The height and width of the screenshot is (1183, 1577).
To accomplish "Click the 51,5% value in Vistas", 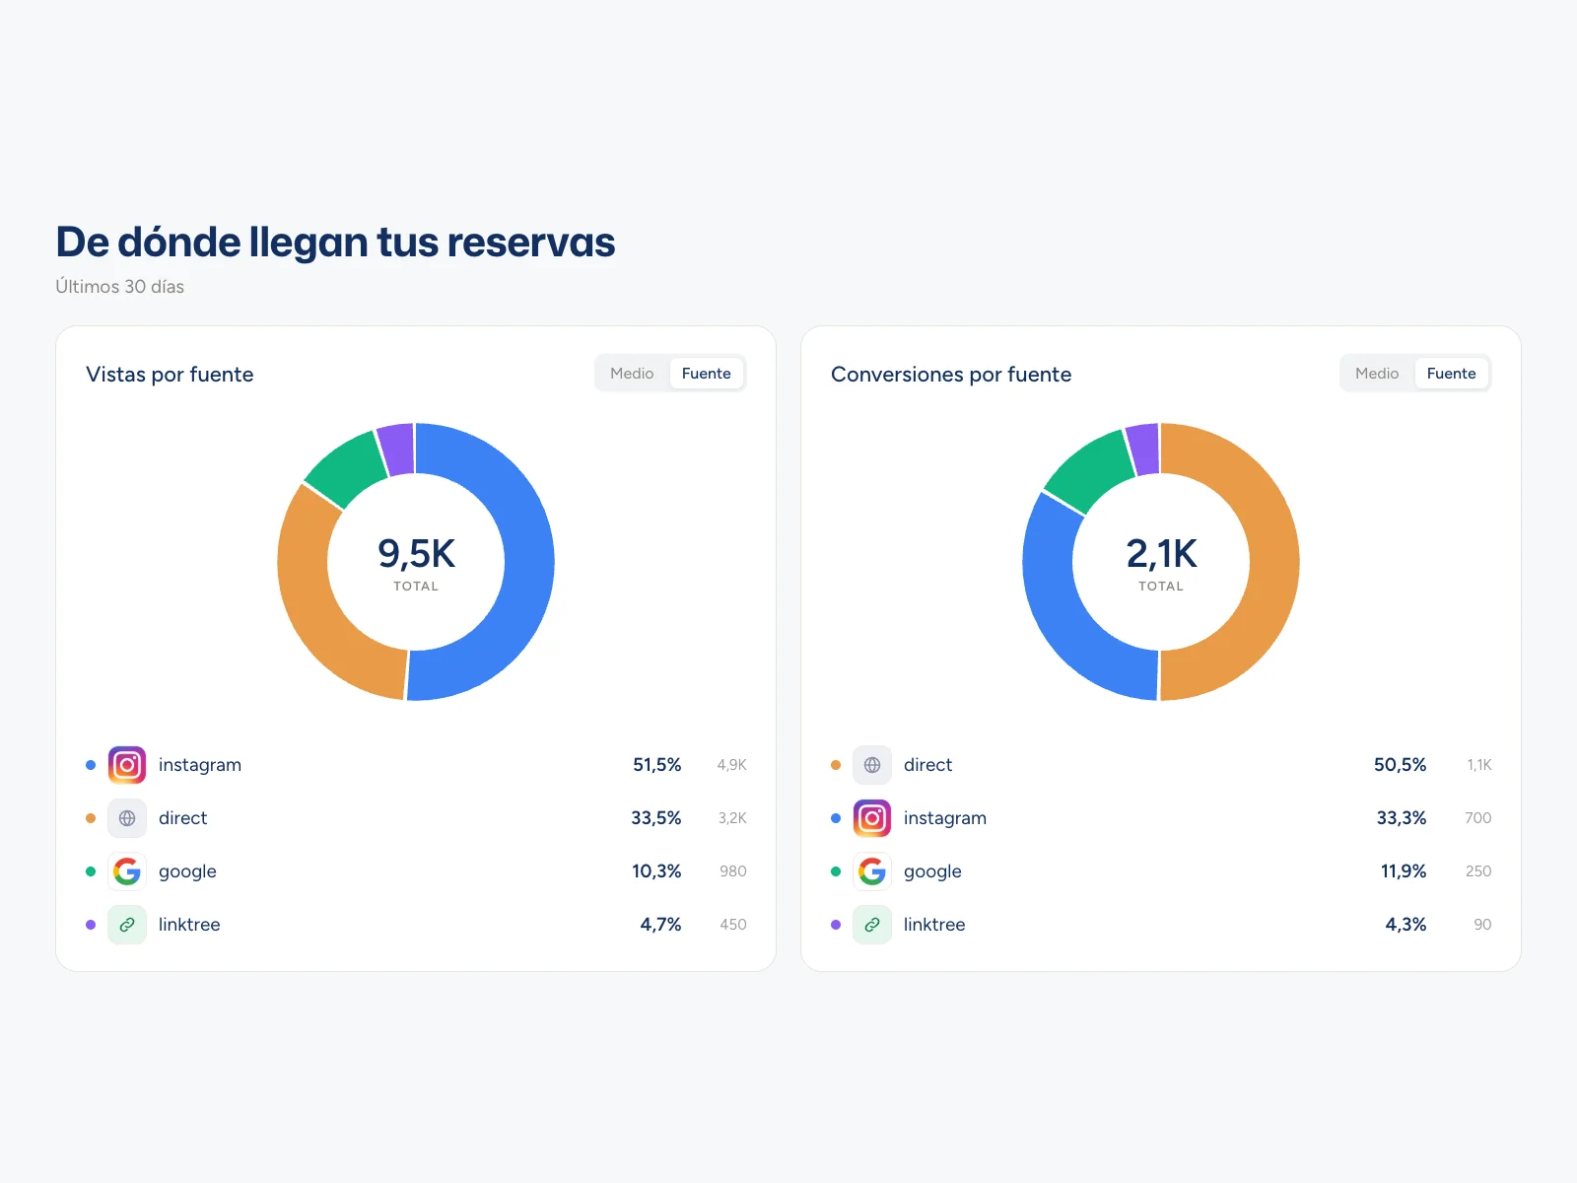I will pos(657,765).
